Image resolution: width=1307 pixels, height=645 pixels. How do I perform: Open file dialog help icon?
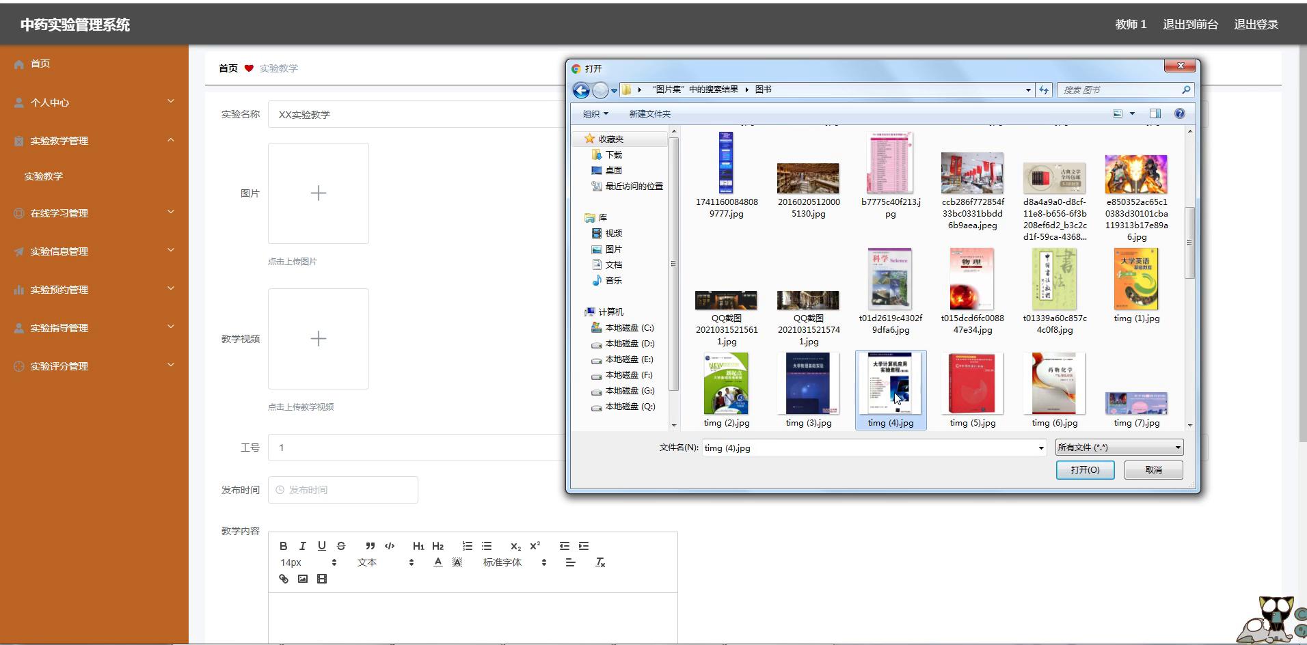tap(1179, 114)
